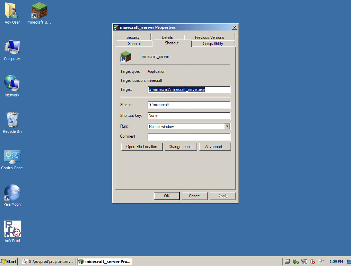Click the VMware tools tray icon
Screen dimensions: 351x266
coord(287,261)
